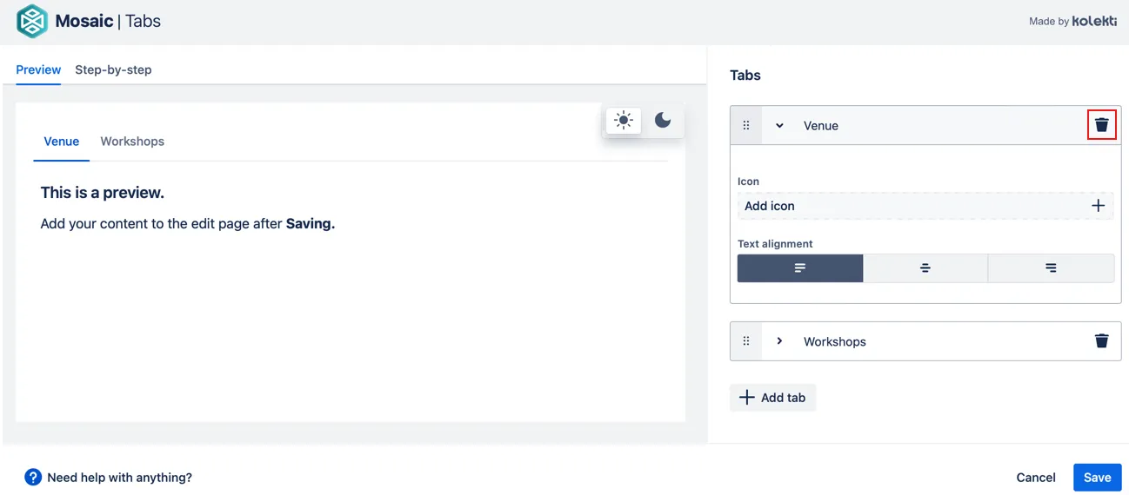Image resolution: width=1129 pixels, height=495 pixels.
Task: Set text alignment to left
Action: pos(800,268)
